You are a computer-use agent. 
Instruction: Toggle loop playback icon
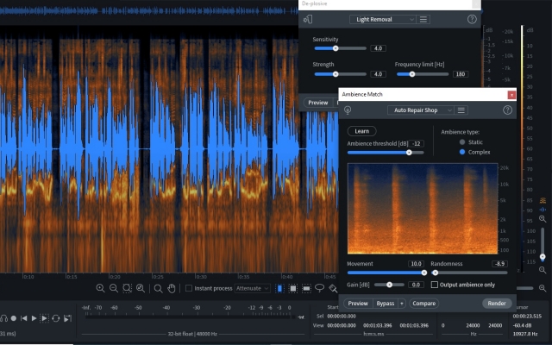pyautogui.click(x=55, y=318)
